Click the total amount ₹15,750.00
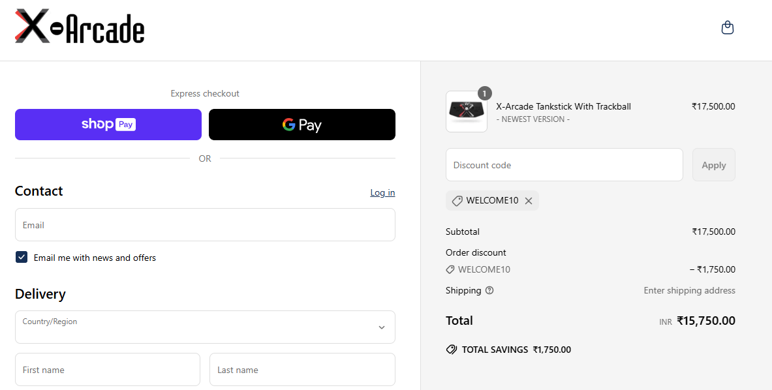 (706, 321)
